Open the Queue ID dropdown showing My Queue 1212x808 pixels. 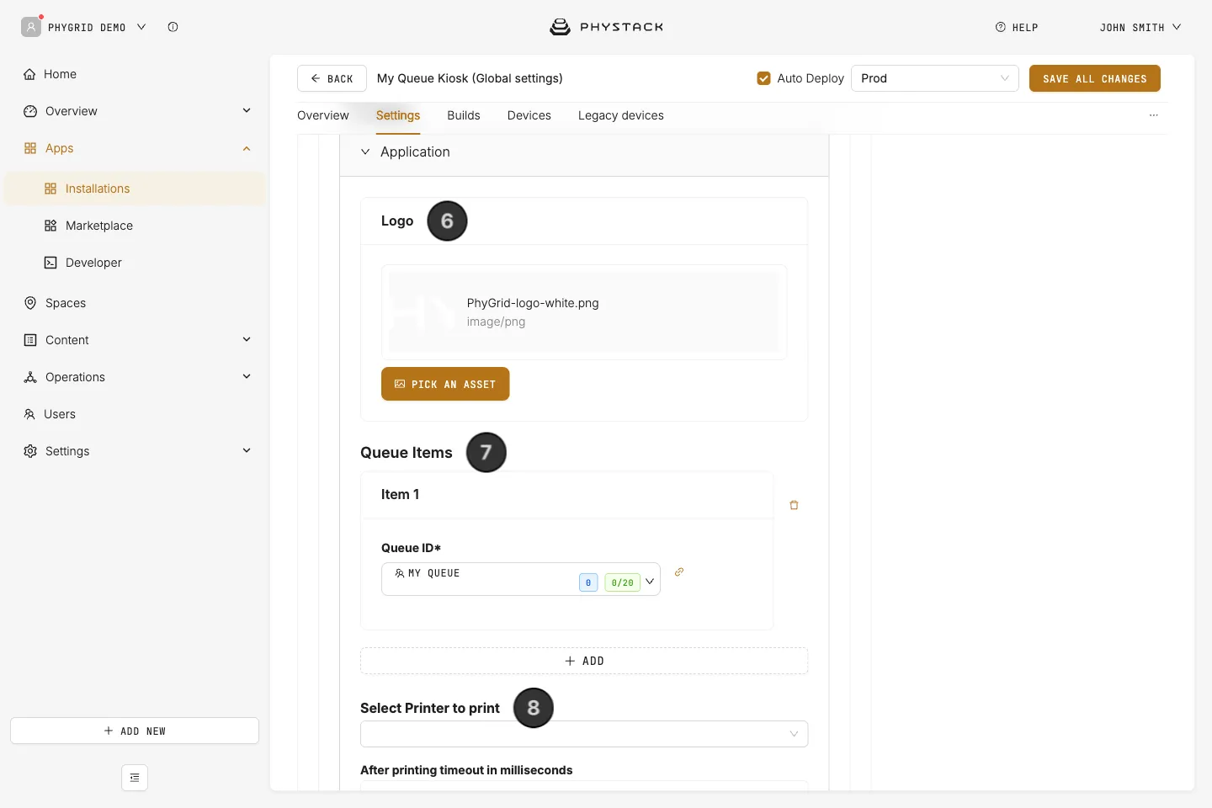[x=521, y=579]
